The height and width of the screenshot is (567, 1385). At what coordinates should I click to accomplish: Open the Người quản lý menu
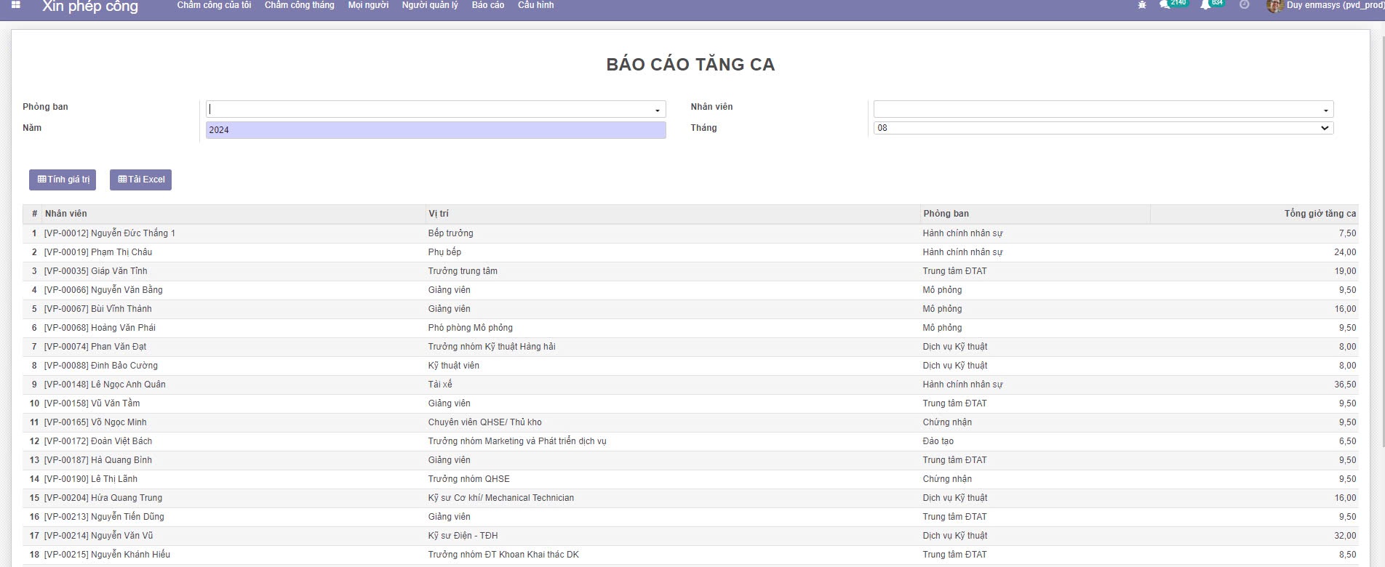click(430, 5)
